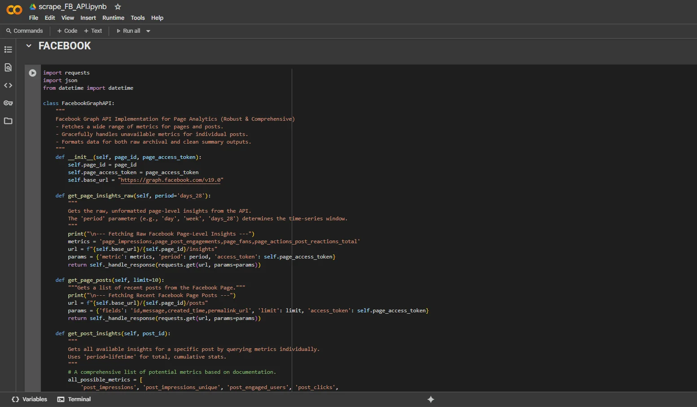Image resolution: width=697 pixels, height=407 pixels.
Task: Open the Code snippets sidebar icon
Action: (x=8, y=85)
